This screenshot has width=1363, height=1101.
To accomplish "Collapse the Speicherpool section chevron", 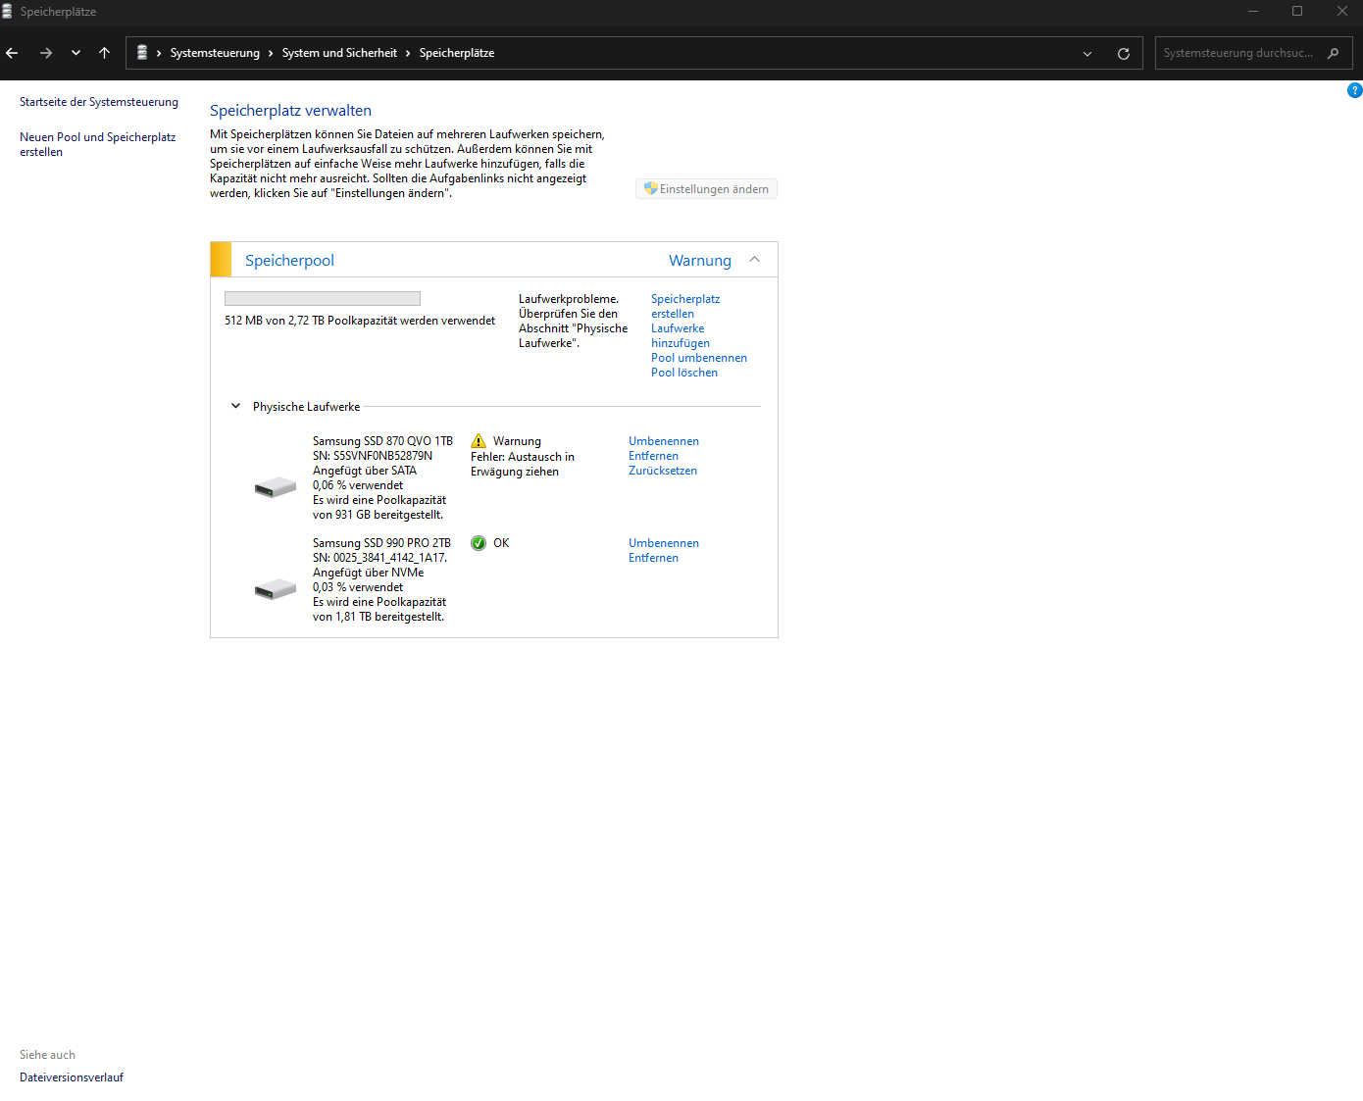I will point(754,260).
